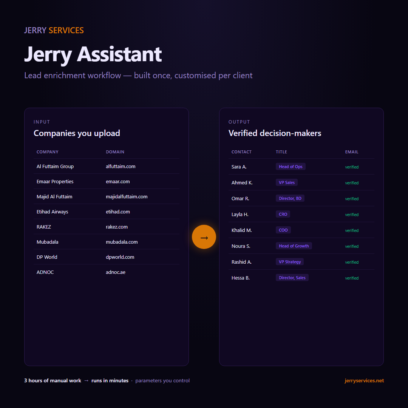Click the orange arrow circle between the panels
Viewport: 408px width, 408px height.
tap(204, 237)
